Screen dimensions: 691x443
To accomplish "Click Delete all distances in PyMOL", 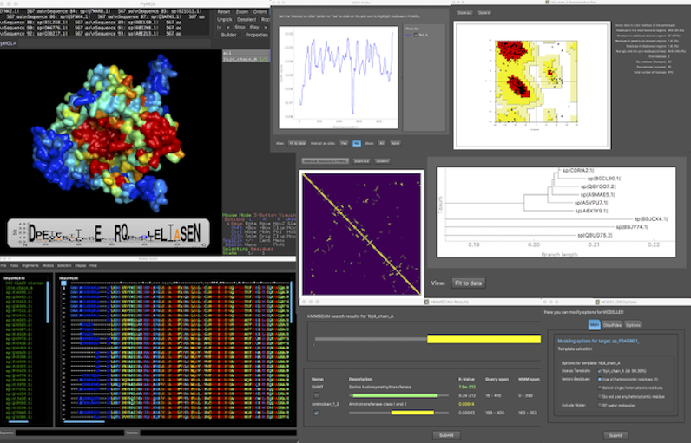I will pos(325,161).
